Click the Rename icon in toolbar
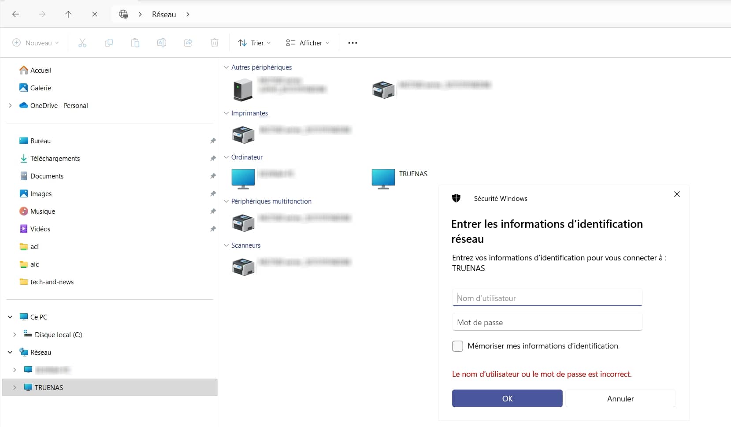This screenshot has height=427, width=731. (162, 43)
